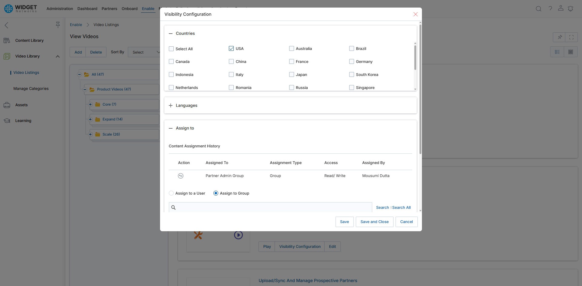
Task: Expand the Languages section
Action: click(171, 105)
